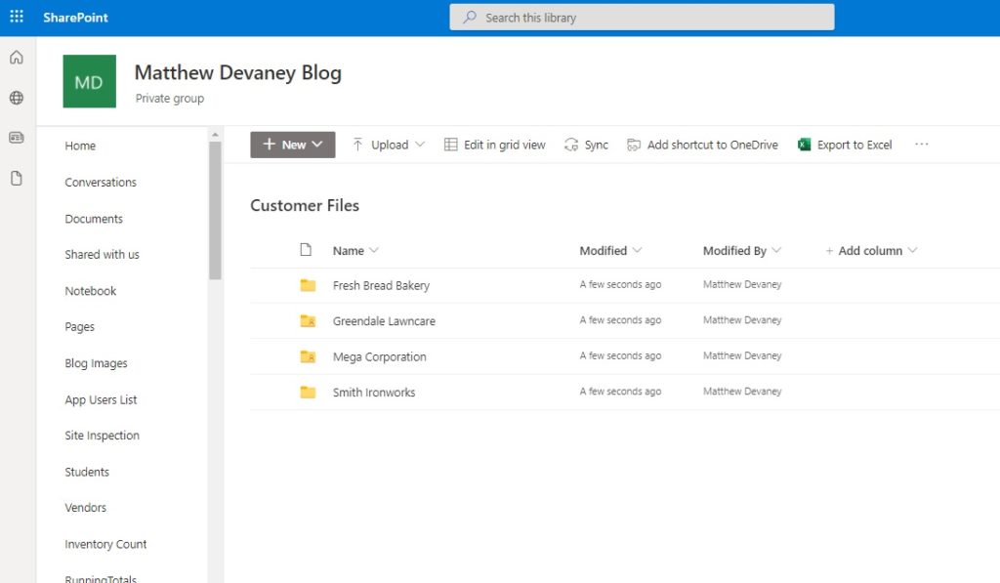Select the Smith Ironworks row
1000x583 pixels.
[x=276, y=391]
